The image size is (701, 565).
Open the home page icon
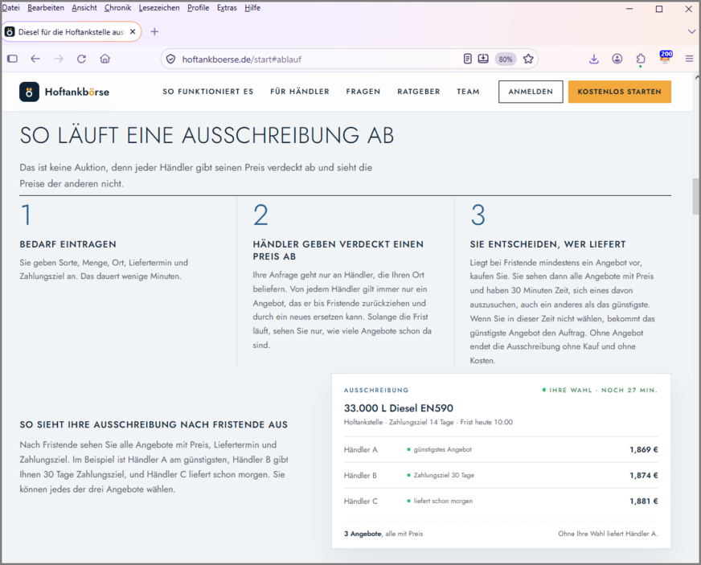click(x=105, y=59)
